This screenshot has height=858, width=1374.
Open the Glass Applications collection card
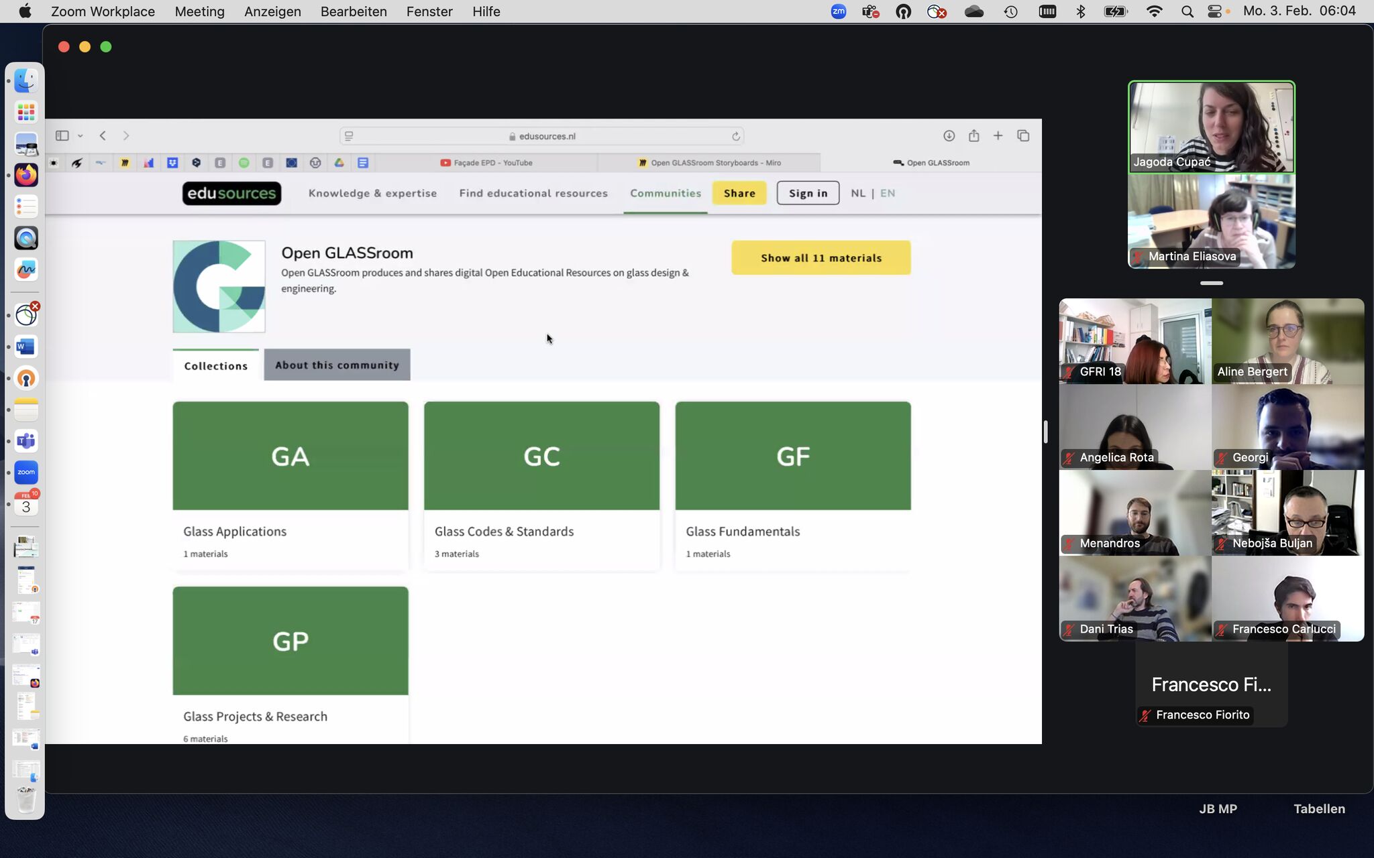[x=290, y=486]
